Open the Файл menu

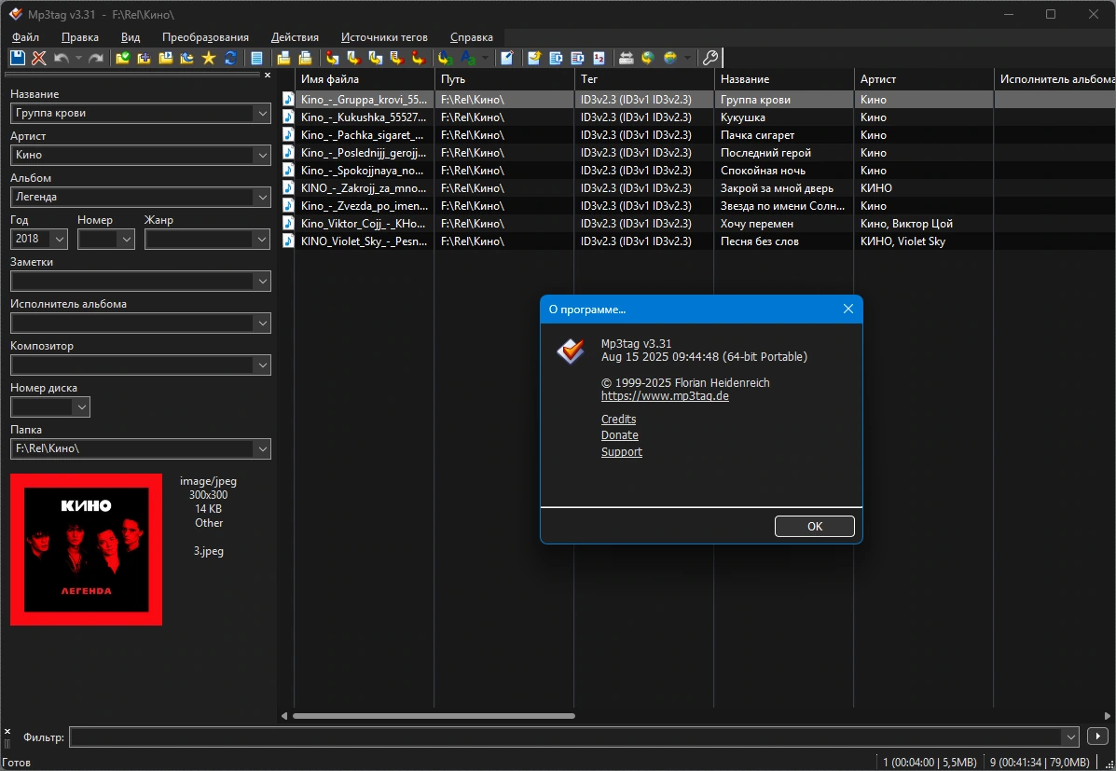[25, 37]
